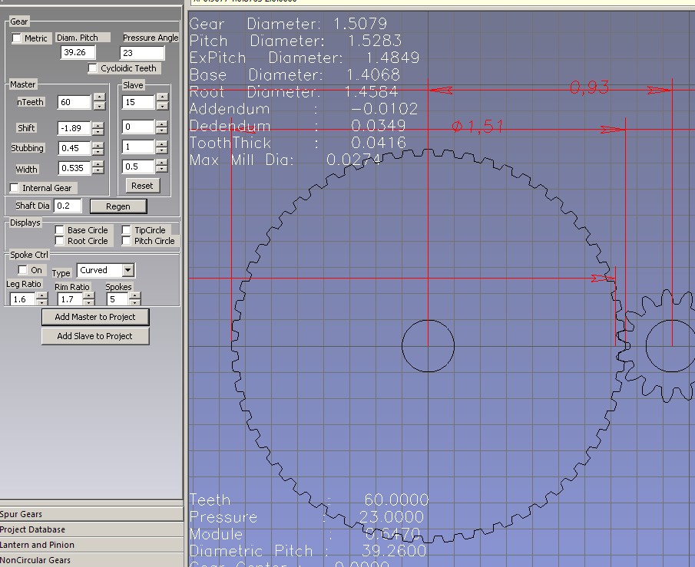695x567 pixels.
Task: Increase Slave teeth count with up arrow
Action: coord(162,97)
